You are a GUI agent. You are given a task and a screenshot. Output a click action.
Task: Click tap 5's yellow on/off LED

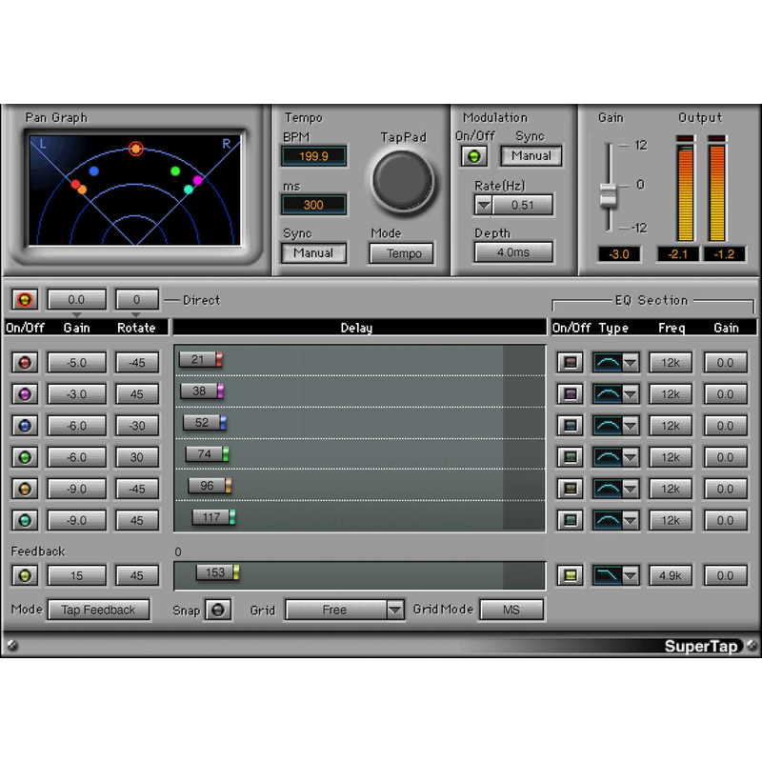pos(24,489)
